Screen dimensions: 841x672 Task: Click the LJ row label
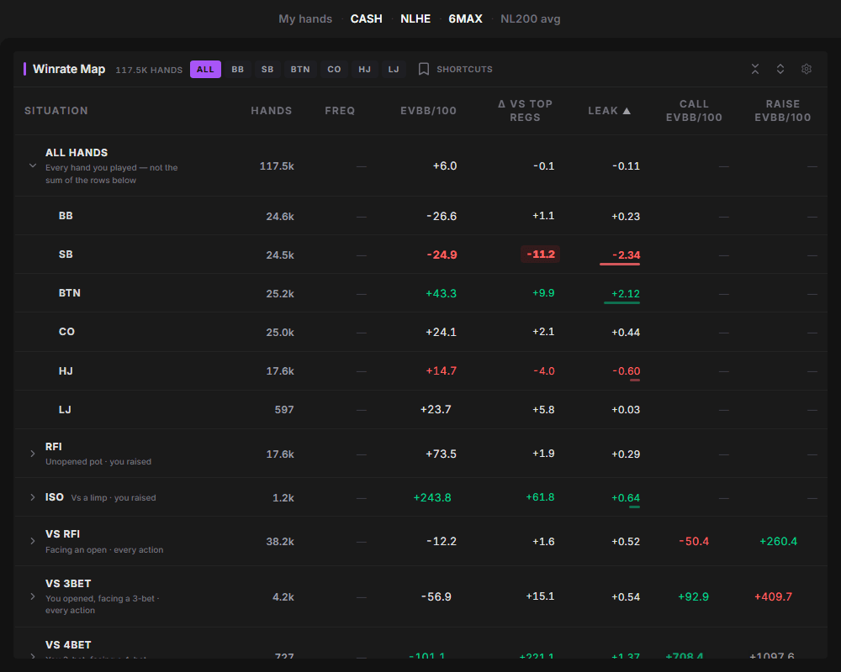pyautogui.click(x=65, y=409)
